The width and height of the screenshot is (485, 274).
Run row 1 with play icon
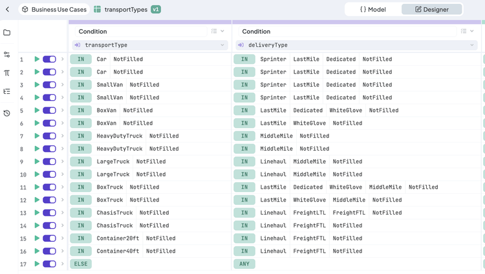pyautogui.click(x=37, y=59)
